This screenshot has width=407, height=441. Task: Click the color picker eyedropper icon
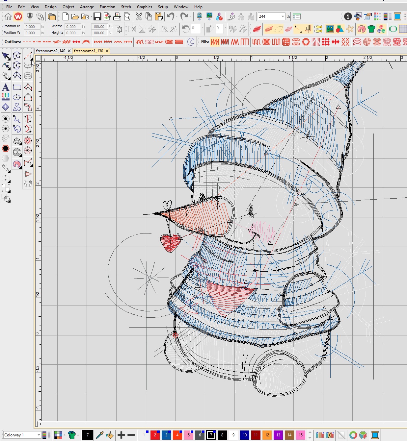99,435
